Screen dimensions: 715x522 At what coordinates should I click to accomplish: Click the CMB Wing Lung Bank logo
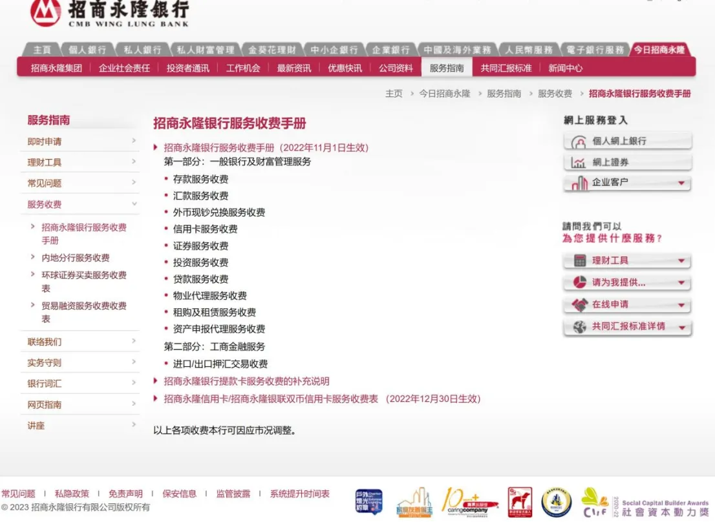pos(110,13)
